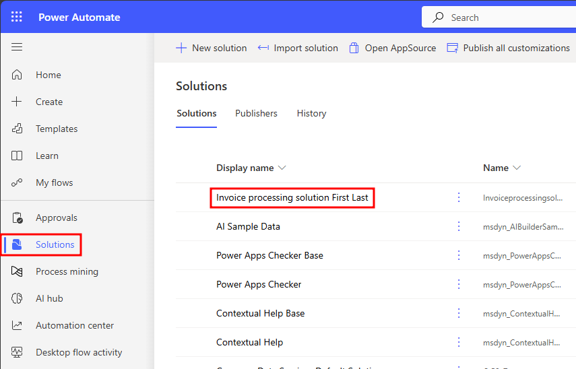Expand the Name column sort chevron

coord(517,168)
